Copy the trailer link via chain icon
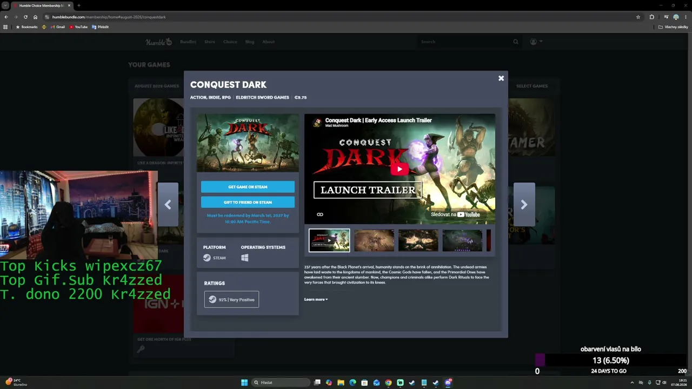This screenshot has width=692, height=389. click(x=320, y=214)
